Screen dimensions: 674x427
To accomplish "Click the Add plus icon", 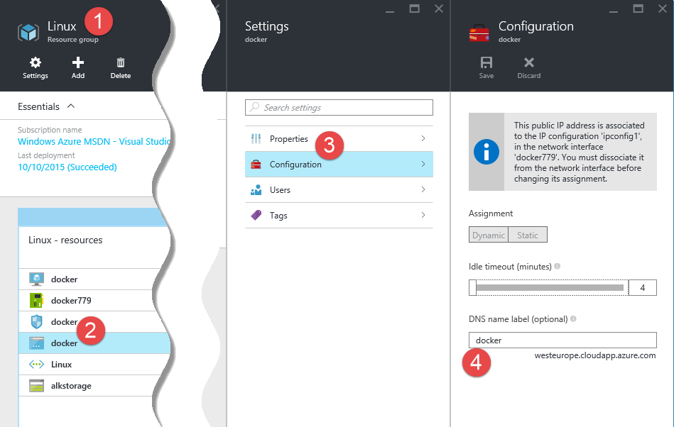I will 78,62.
